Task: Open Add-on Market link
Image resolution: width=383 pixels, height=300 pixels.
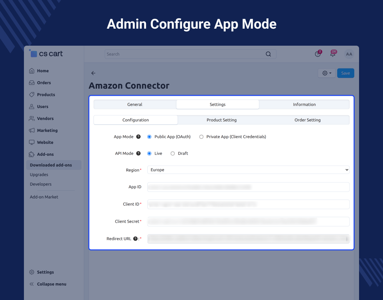Action: [x=44, y=197]
